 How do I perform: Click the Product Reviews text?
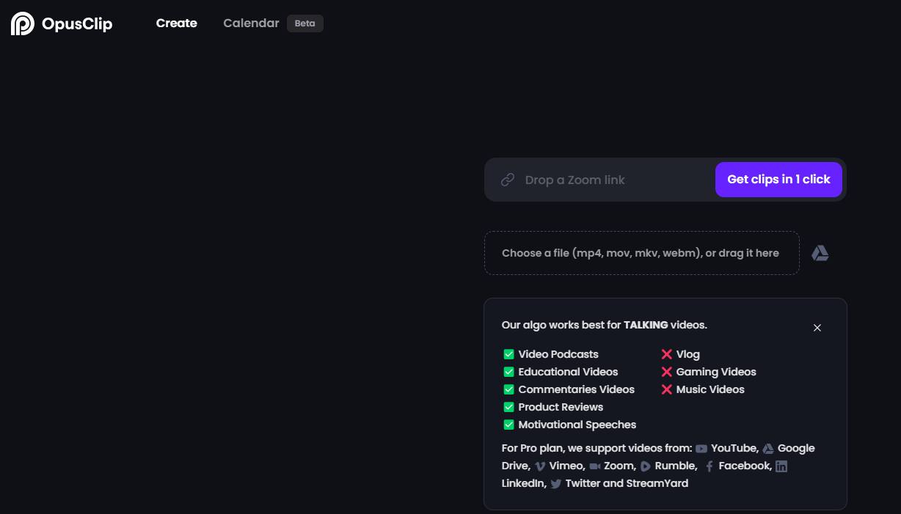(561, 407)
